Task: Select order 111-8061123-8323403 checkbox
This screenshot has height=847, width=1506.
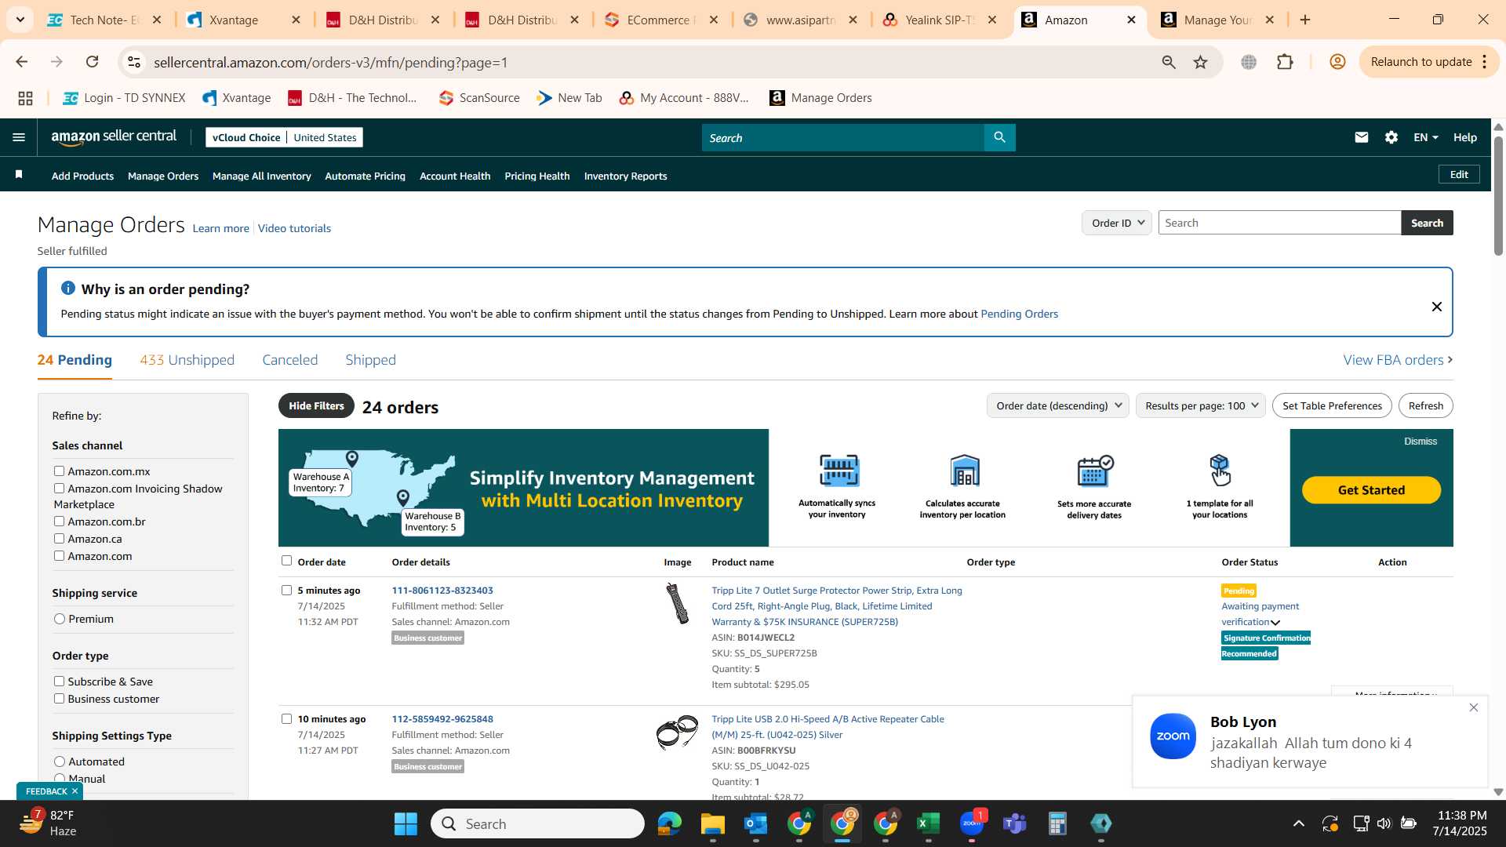Action: click(286, 590)
